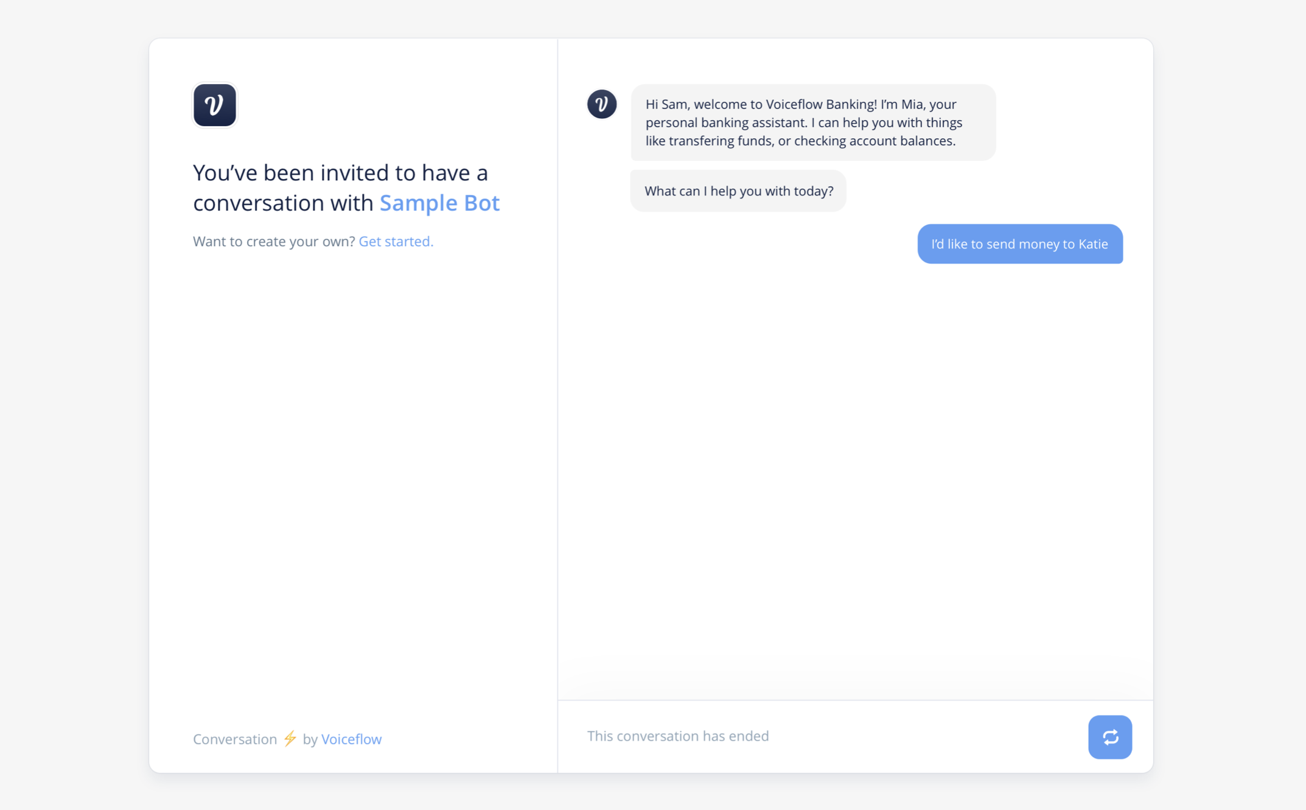Select the bot avatar next to the greeting
This screenshot has width=1306, height=810.
point(601,105)
